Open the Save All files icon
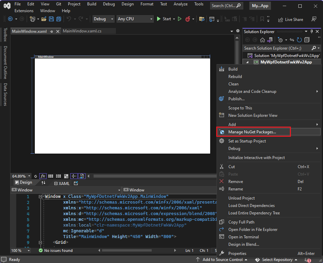Viewport: 323px width, 263px height. point(58,19)
